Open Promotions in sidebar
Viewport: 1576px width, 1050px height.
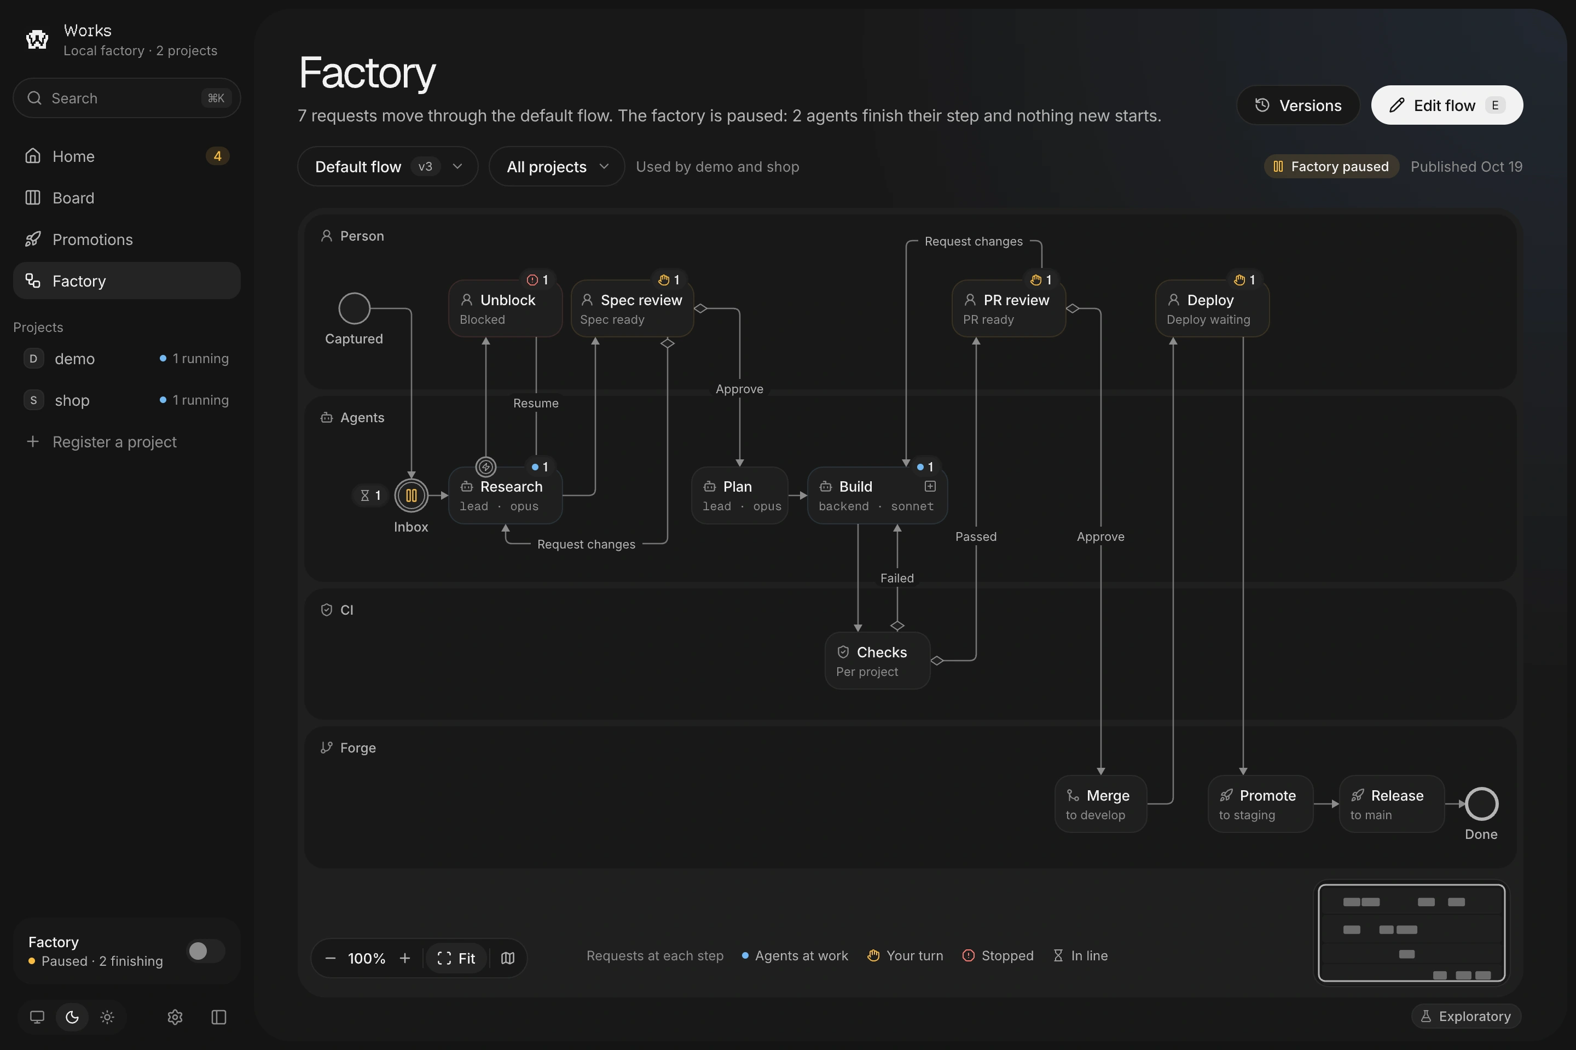pos(126,239)
